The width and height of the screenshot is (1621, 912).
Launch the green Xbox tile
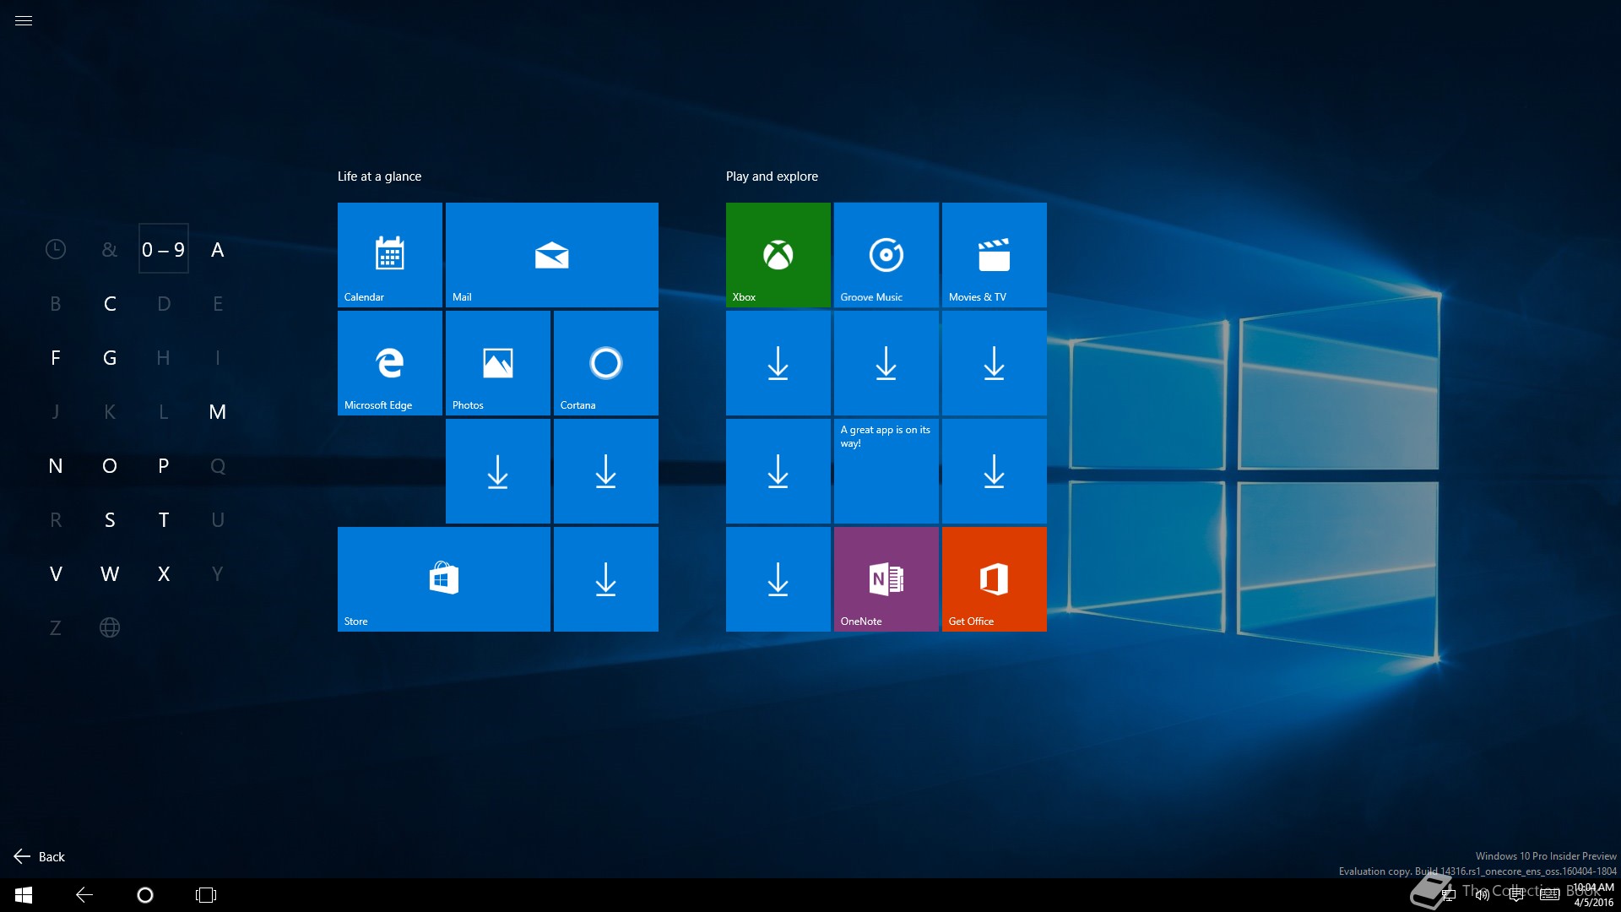click(778, 255)
